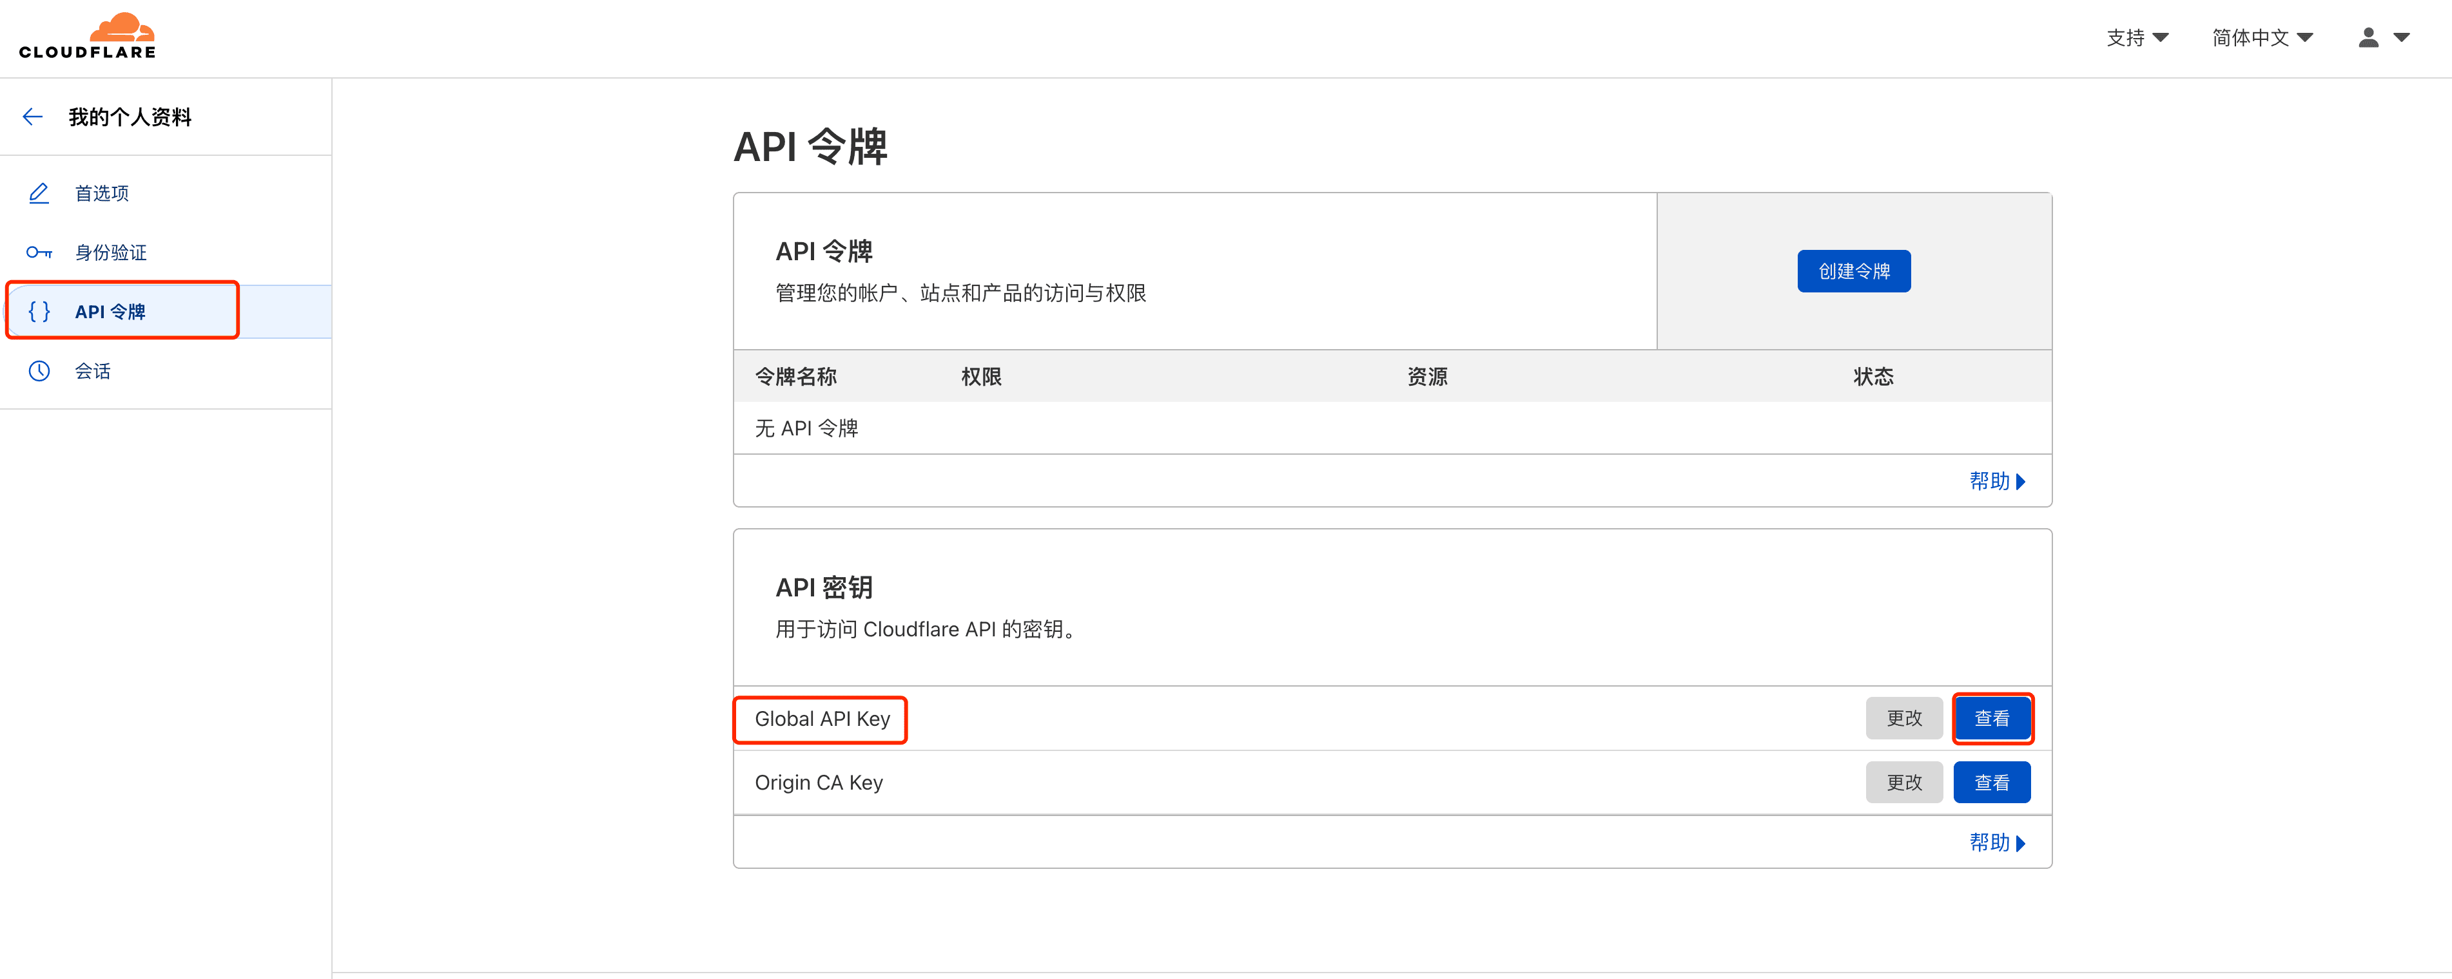Click the clock icon for 会话
The image size is (2452, 979).
[x=39, y=371]
